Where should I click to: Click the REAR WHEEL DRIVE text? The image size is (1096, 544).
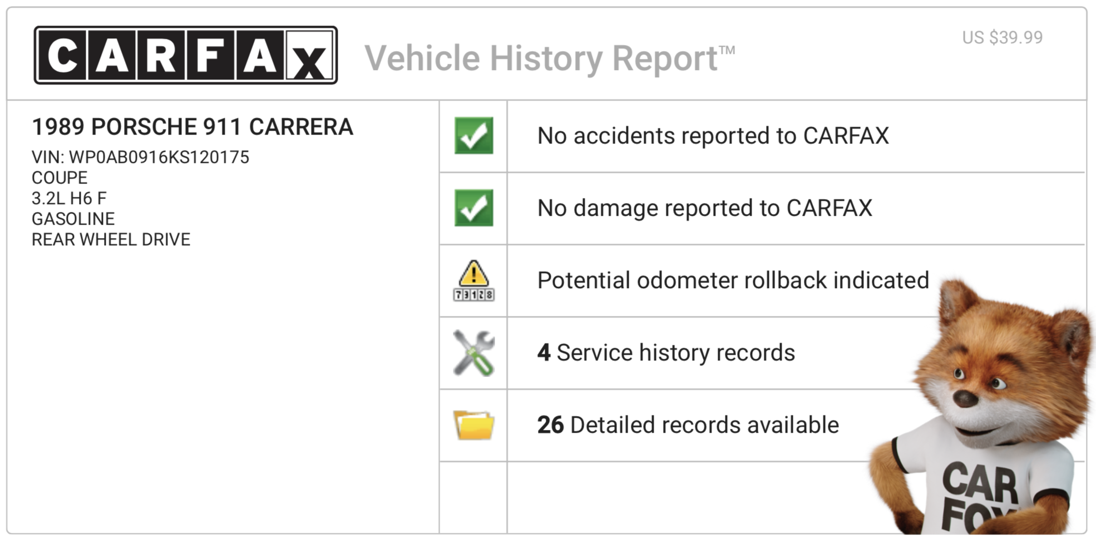111,240
